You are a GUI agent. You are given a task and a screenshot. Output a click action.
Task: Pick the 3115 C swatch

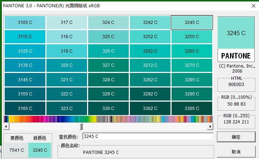[x=25, y=37]
